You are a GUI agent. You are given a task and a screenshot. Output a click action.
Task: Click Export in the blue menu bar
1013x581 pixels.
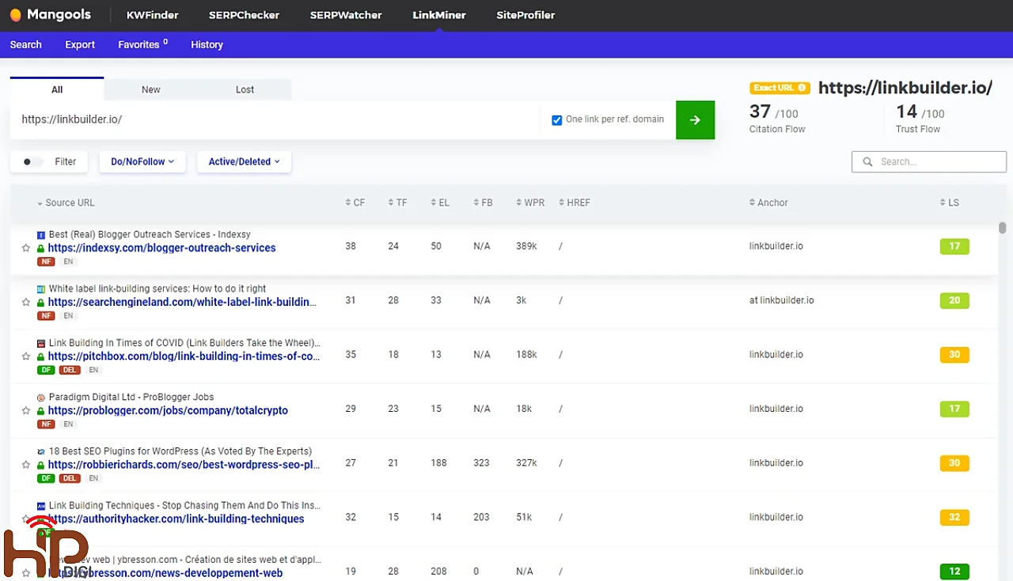point(80,45)
